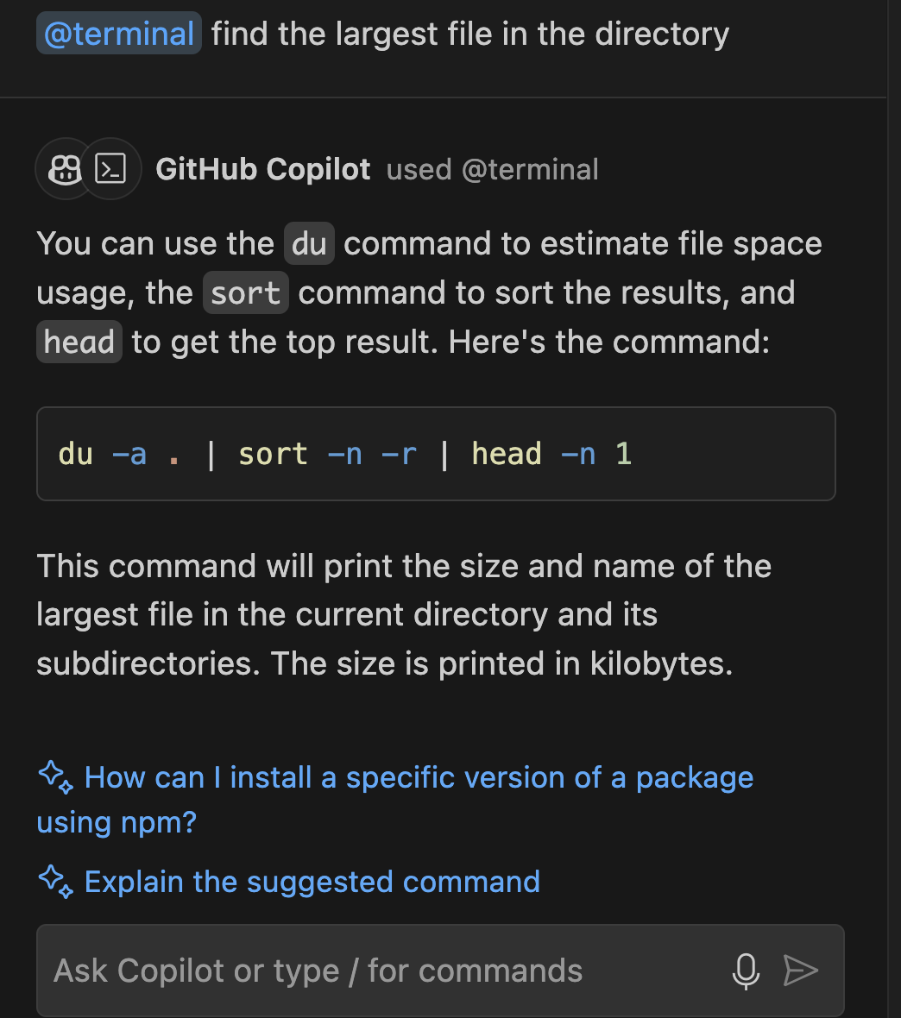
Task: Click the word sort in the code block
Action: (273, 454)
